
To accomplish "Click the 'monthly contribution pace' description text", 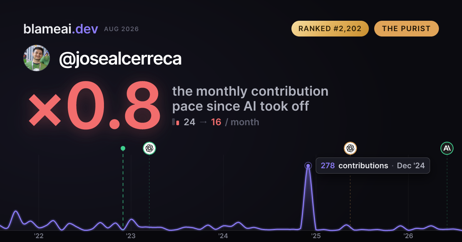I will (x=250, y=99).
